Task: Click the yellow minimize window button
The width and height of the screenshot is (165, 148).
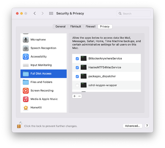Action: click(x=22, y=13)
